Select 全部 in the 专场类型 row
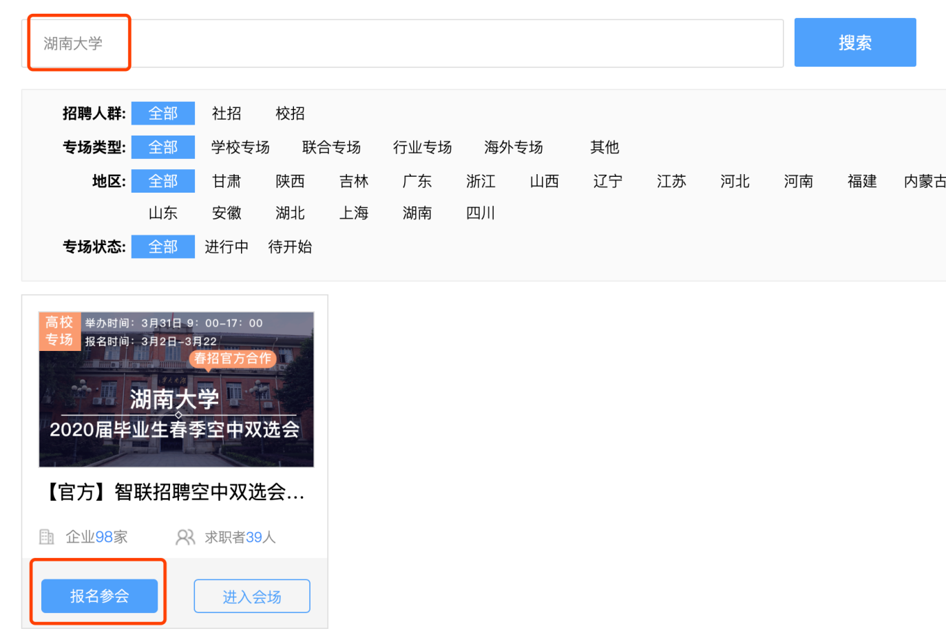Image resolution: width=946 pixels, height=631 pixels. [x=163, y=147]
